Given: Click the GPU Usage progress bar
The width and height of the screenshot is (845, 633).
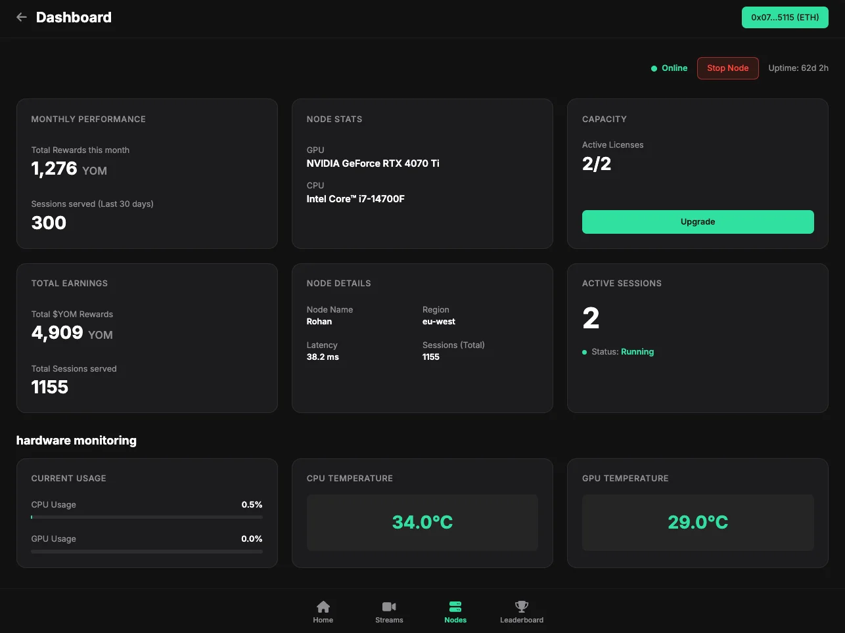Looking at the screenshot, I should click(x=147, y=552).
